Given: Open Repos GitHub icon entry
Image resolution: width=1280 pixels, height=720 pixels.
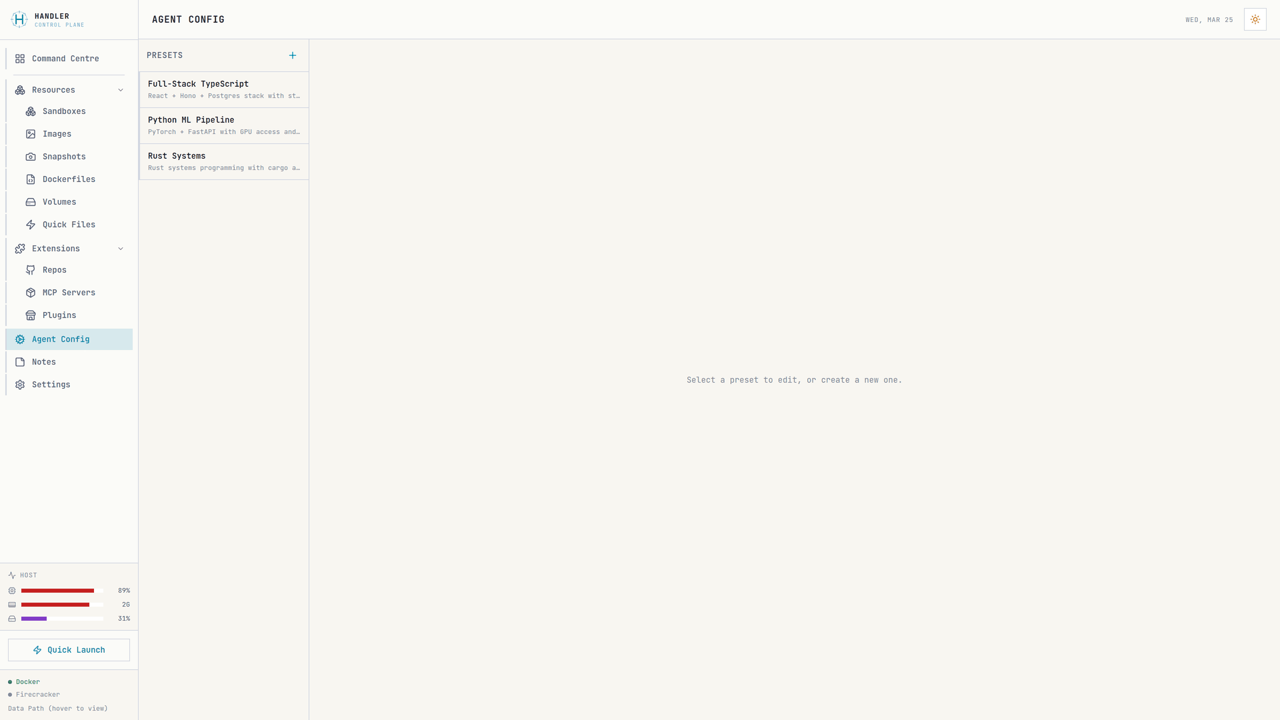Looking at the screenshot, I should tap(31, 270).
